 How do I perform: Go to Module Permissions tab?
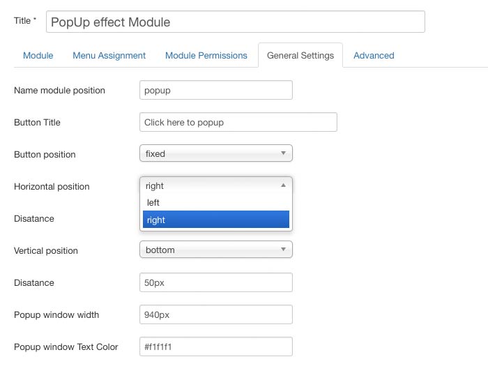click(206, 56)
